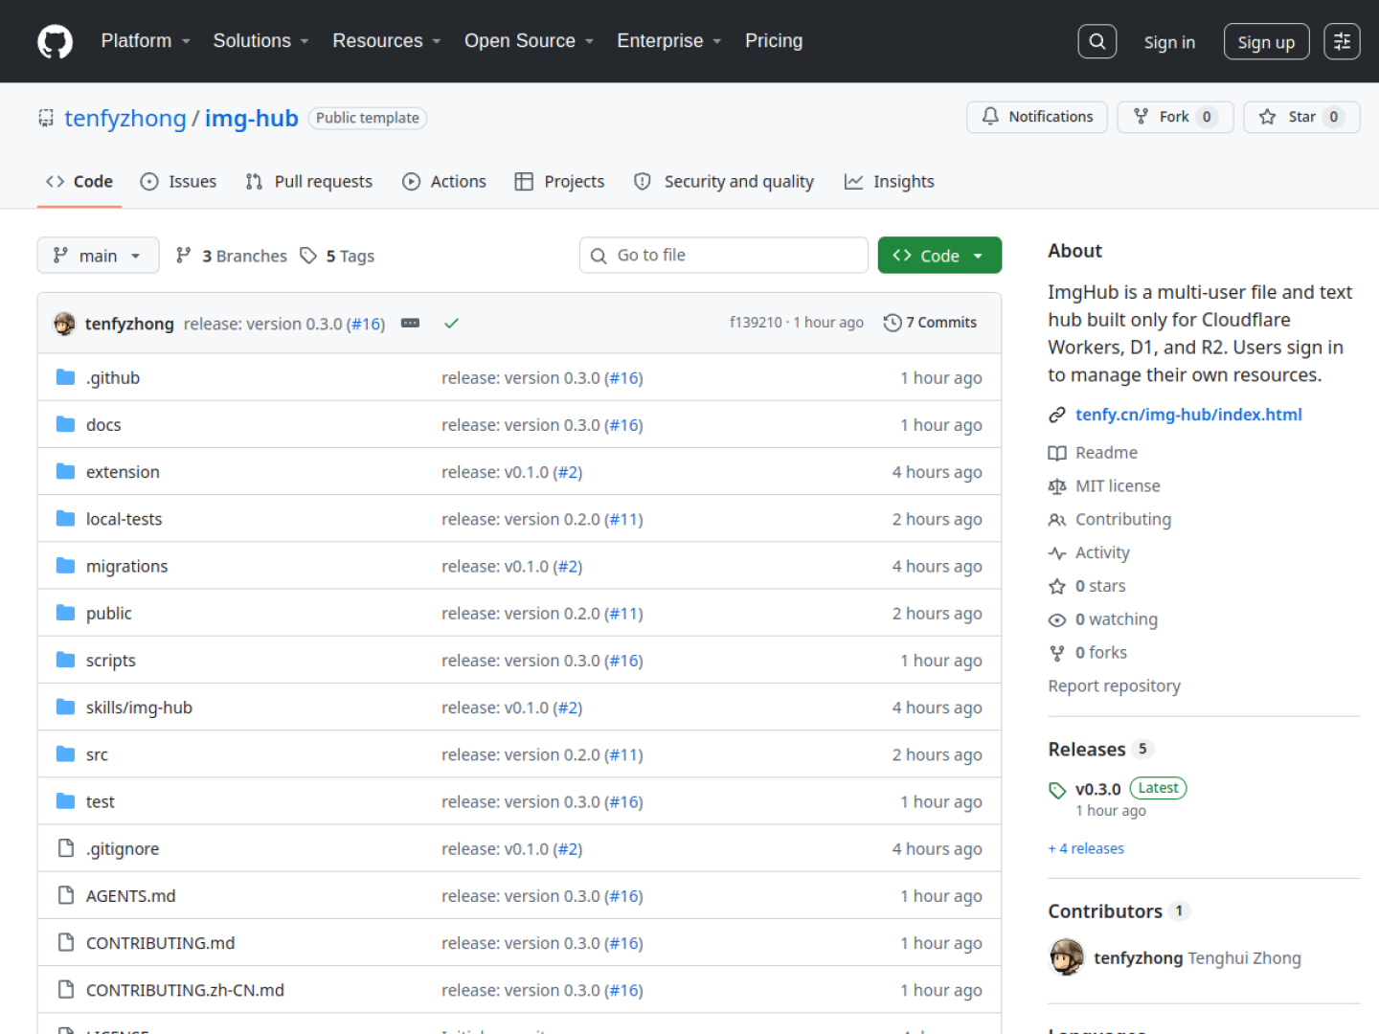Click the fork icon in Fork button
The width and height of the screenshot is (1379, 1034).
click(x=1141, y=117)
